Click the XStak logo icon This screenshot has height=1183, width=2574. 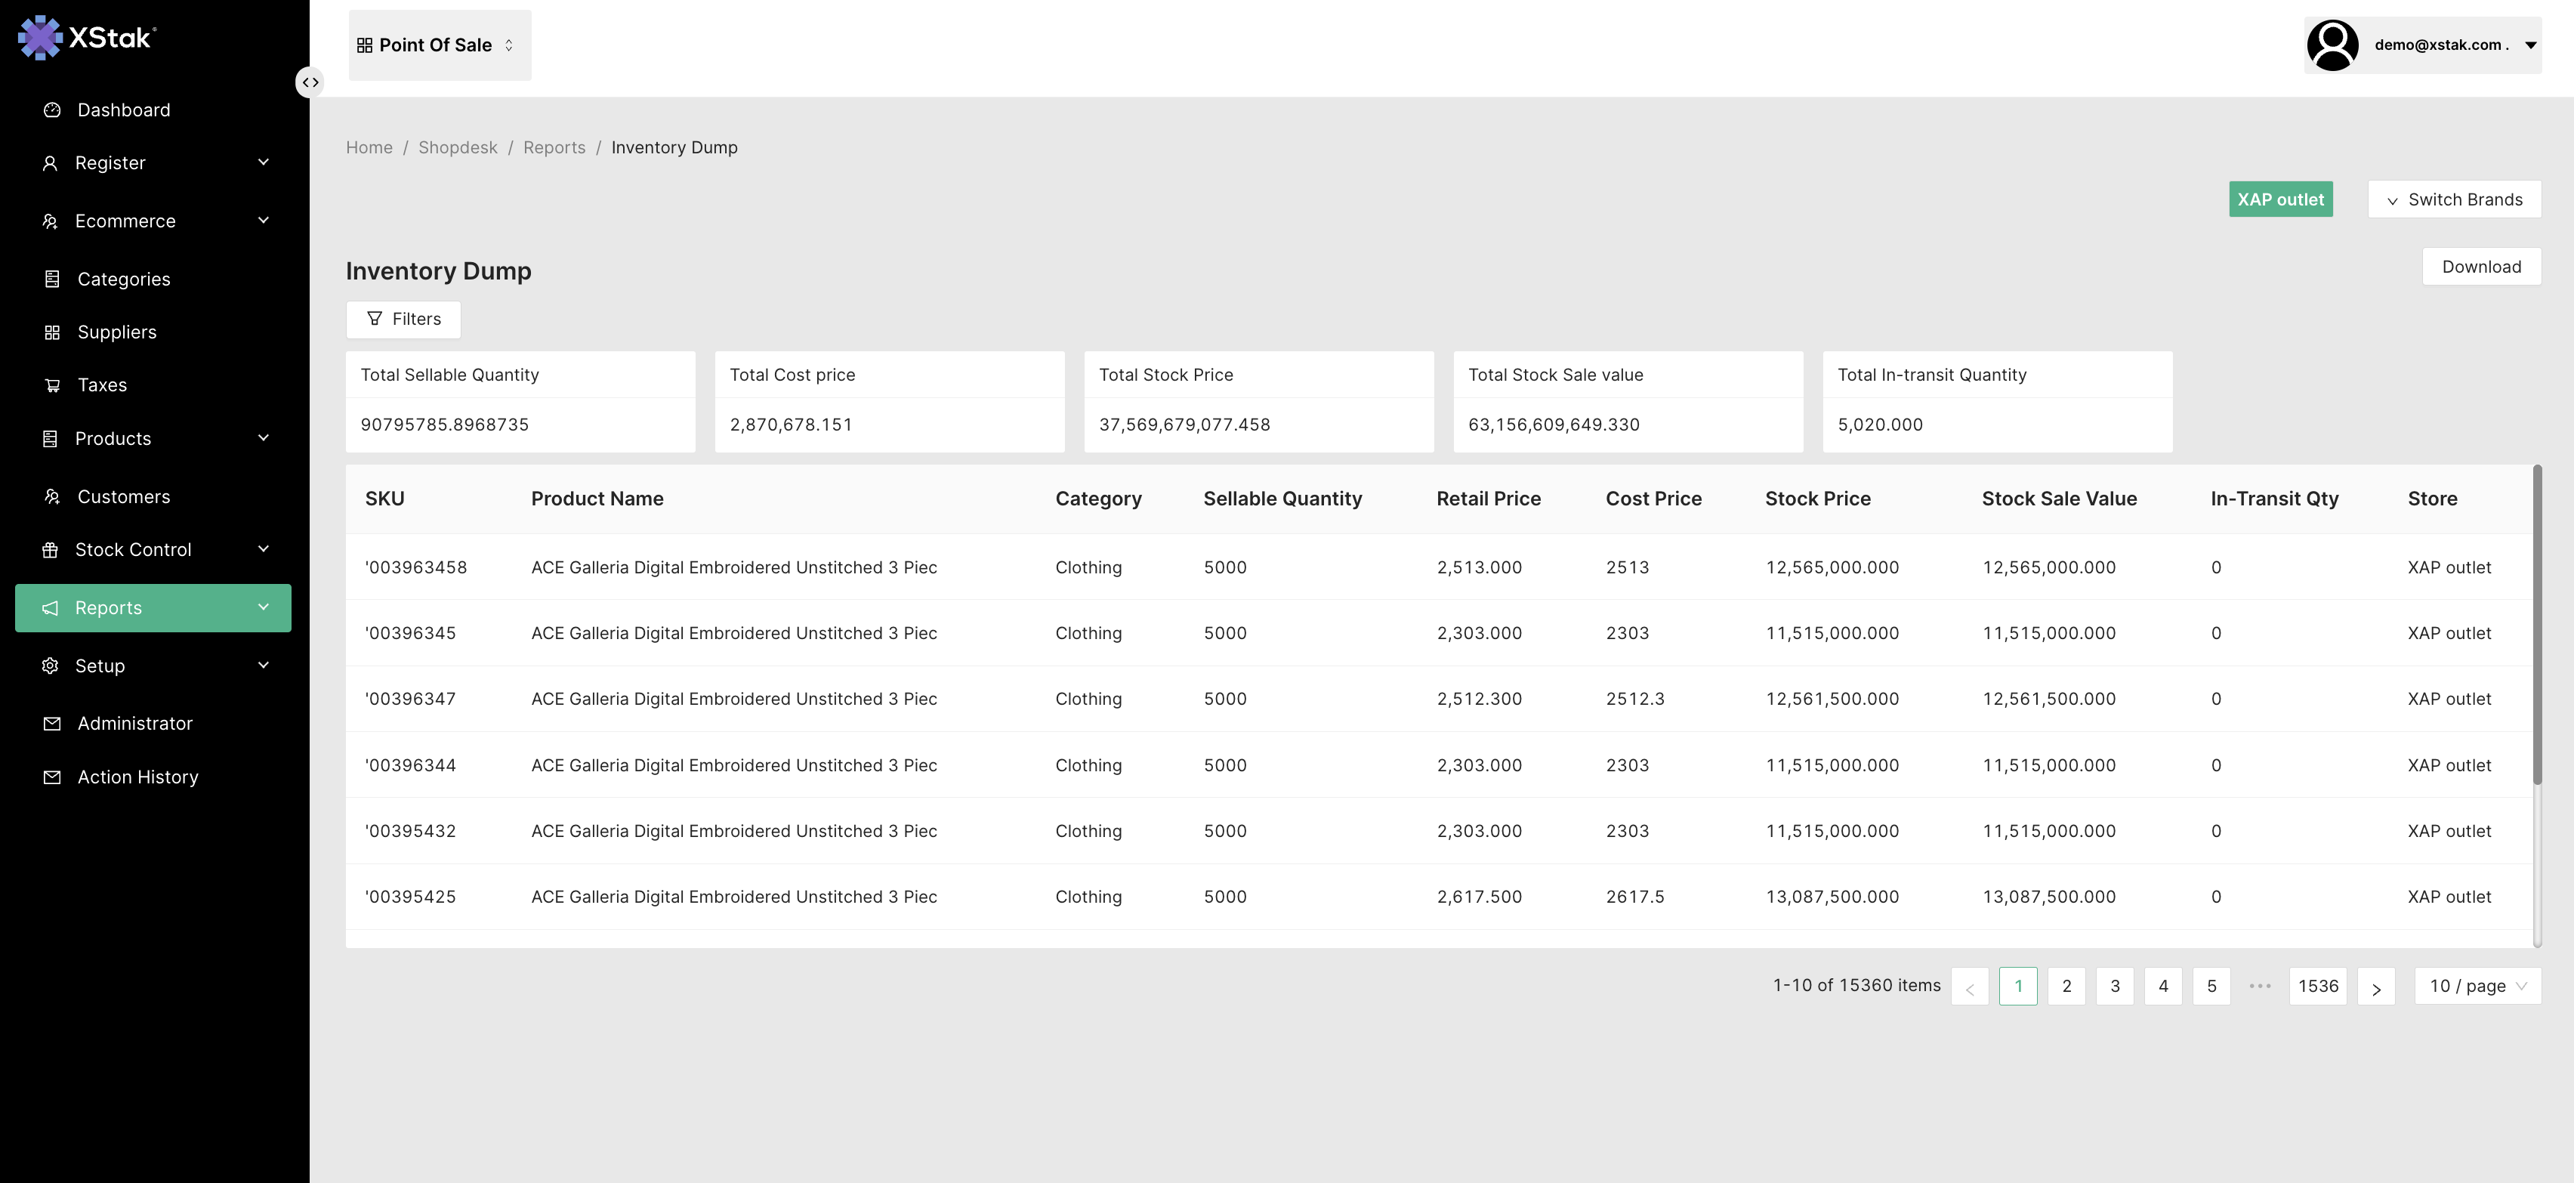40,38
